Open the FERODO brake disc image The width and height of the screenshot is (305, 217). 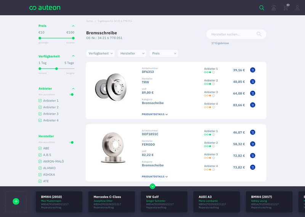click(x=113, y=148)
